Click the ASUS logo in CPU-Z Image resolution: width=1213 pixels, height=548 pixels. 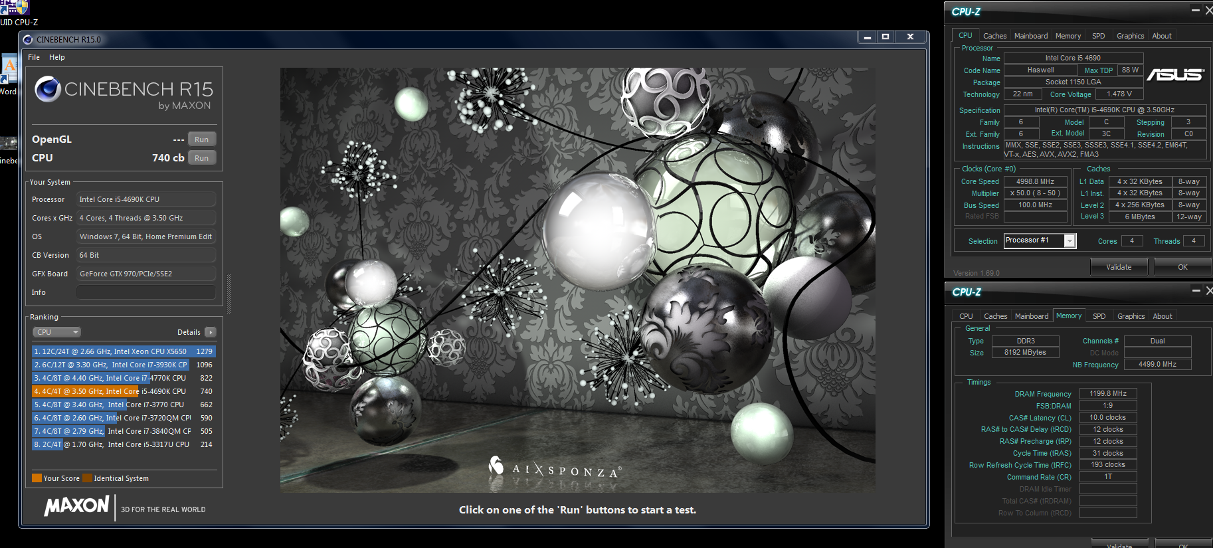tap(1175, 74)
